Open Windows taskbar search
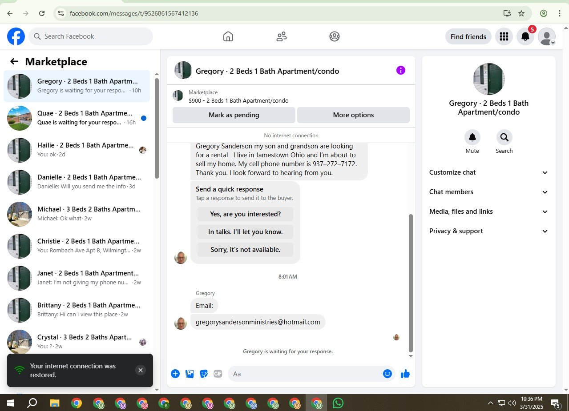Screen dimensions: 569x411 point(32,403)
